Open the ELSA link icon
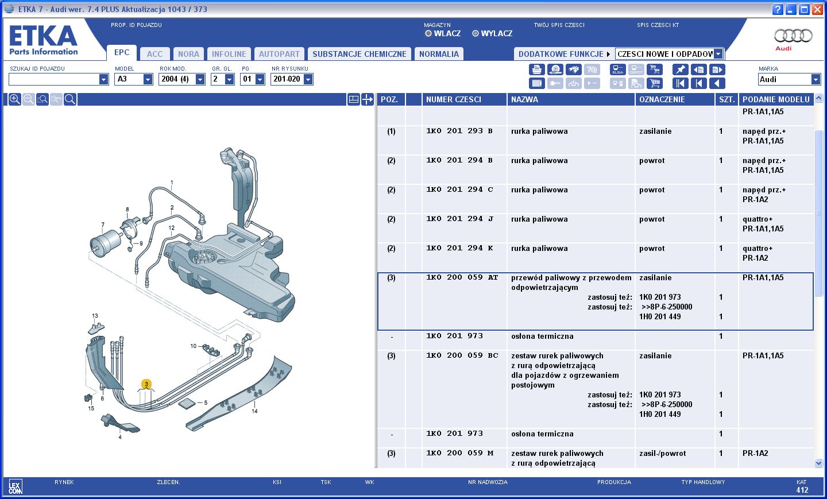 click(x=618, y=69)
